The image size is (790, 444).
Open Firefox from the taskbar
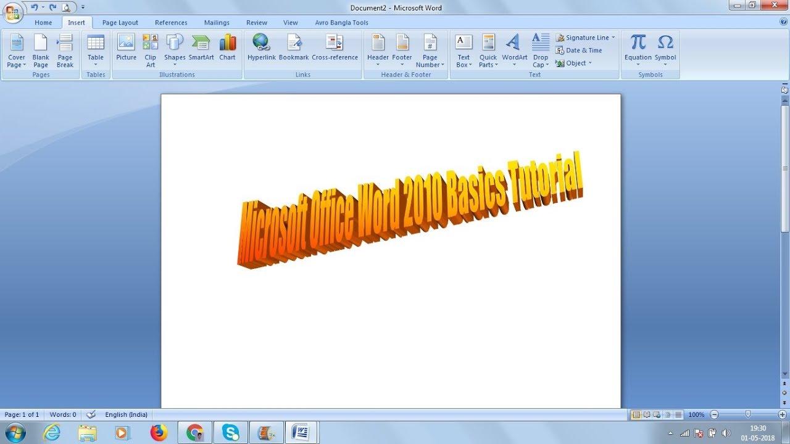pyautogui.click(x=159, y=433)
